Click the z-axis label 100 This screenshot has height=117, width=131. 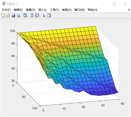12,31
